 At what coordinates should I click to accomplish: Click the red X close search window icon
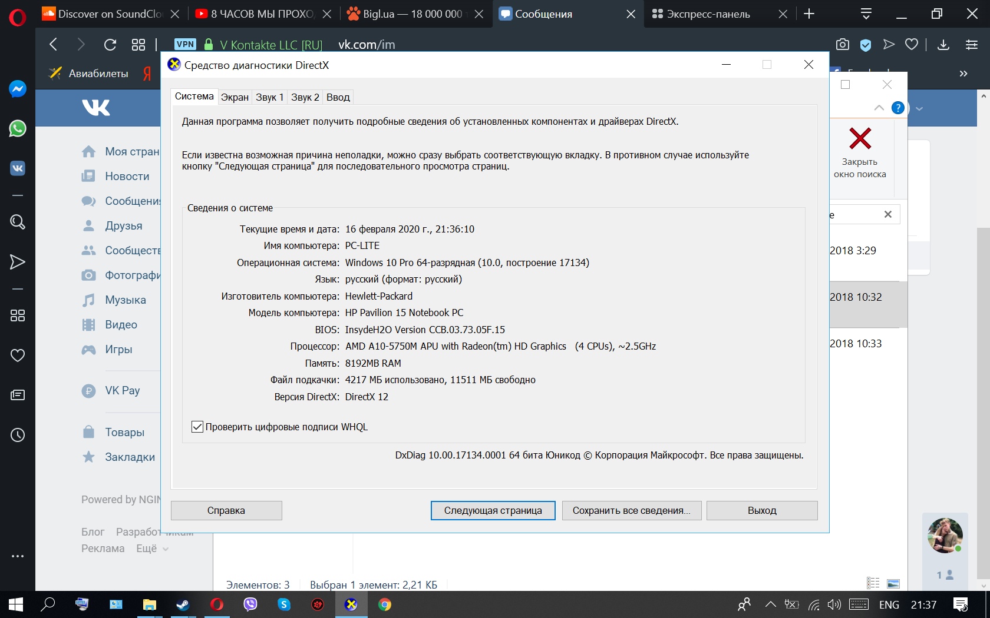pyautogui.click(x=860, y=139)
